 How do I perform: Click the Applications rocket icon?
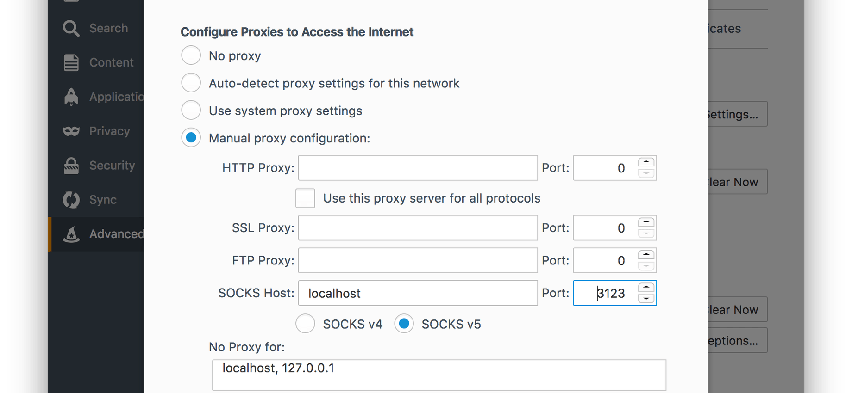pyautogui.click(x=71, y=97)
